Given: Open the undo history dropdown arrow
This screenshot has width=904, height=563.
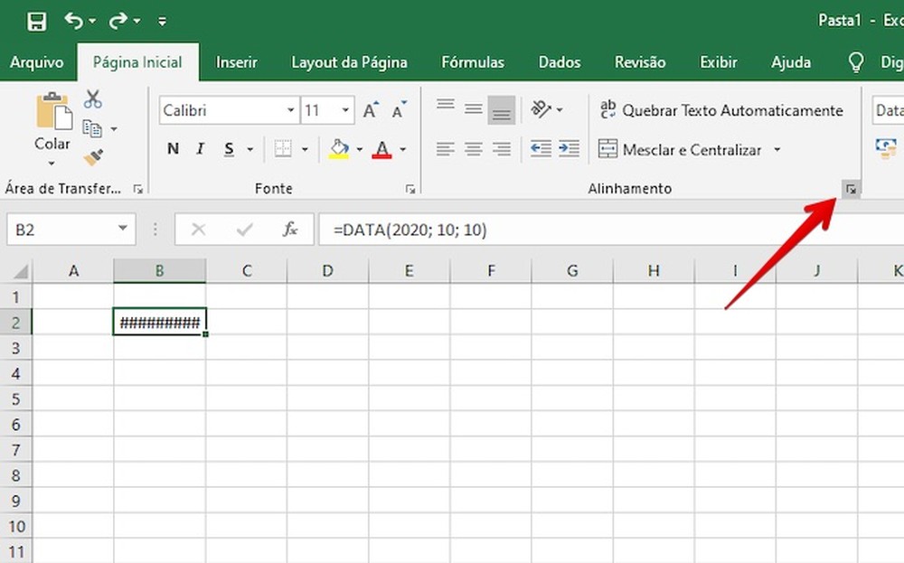Looking at the screenshot, I should (92, 22).
